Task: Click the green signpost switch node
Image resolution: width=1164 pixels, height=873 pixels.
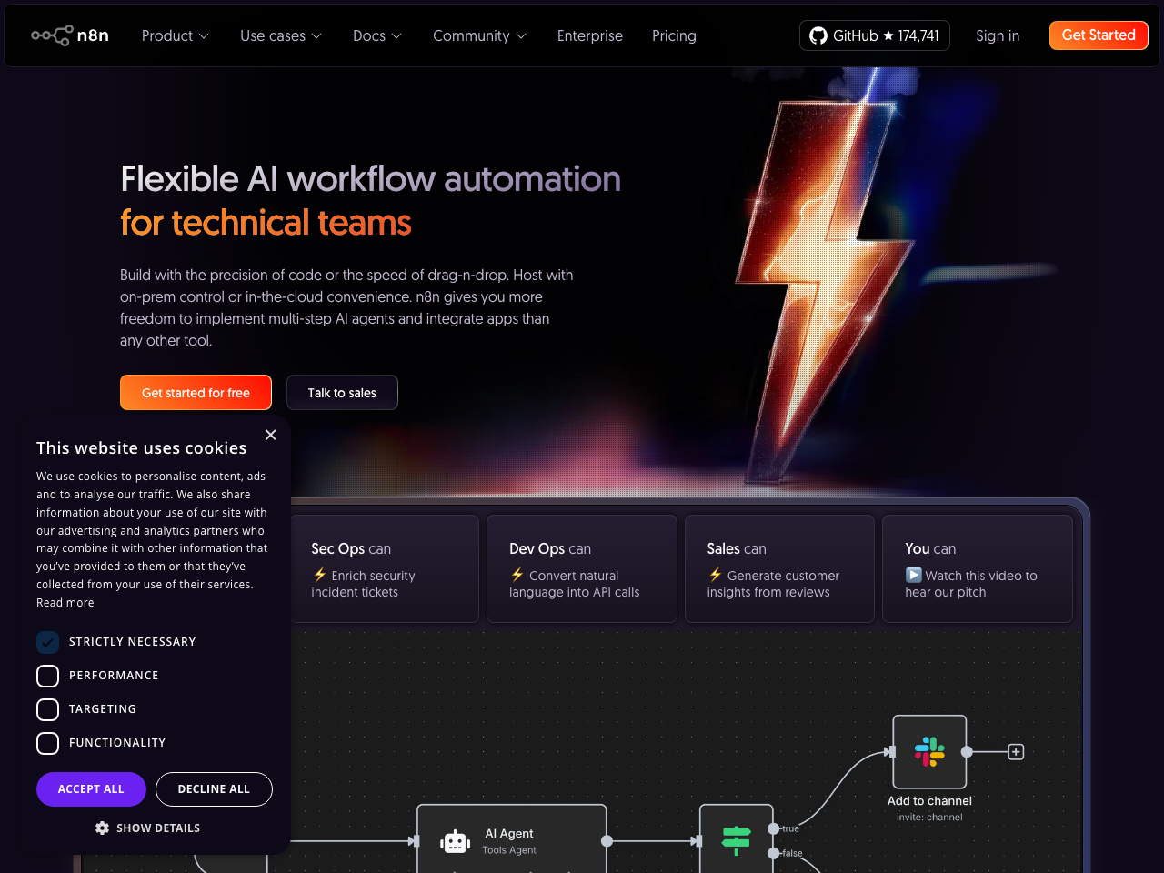Action: [736, 840]
